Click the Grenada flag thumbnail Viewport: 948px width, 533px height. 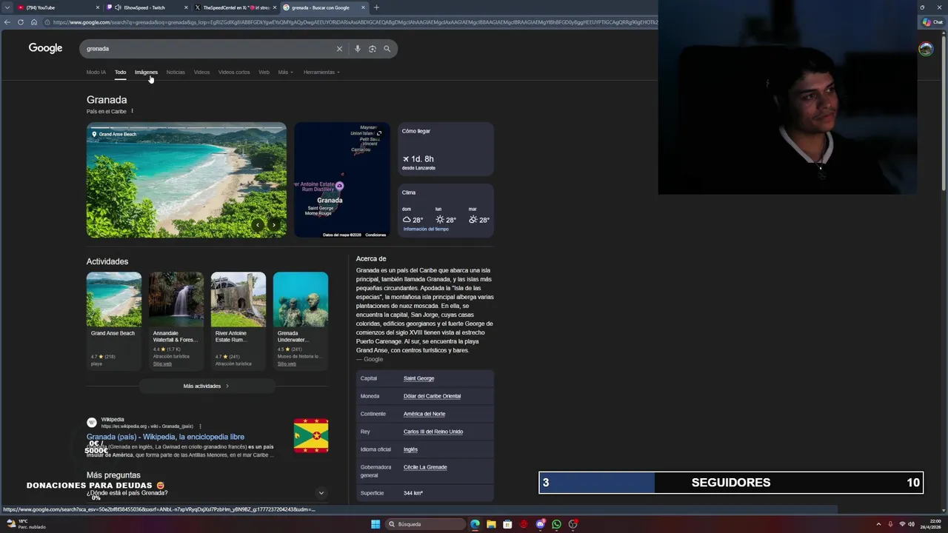311,435
